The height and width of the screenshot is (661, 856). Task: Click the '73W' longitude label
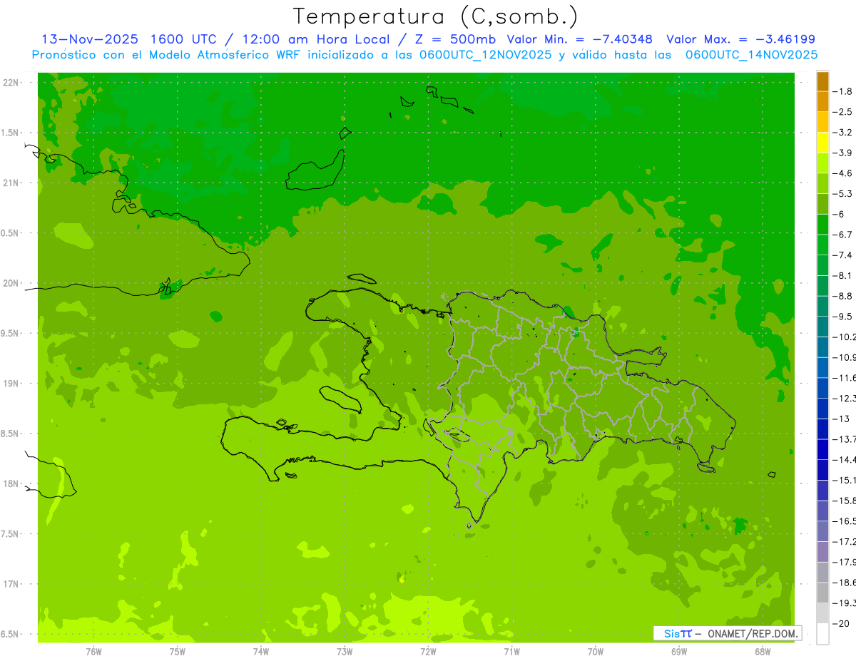pyautogui.click(x=345, y=652)
